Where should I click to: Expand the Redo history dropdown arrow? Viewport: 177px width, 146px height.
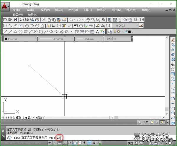(x=83, y=20)
